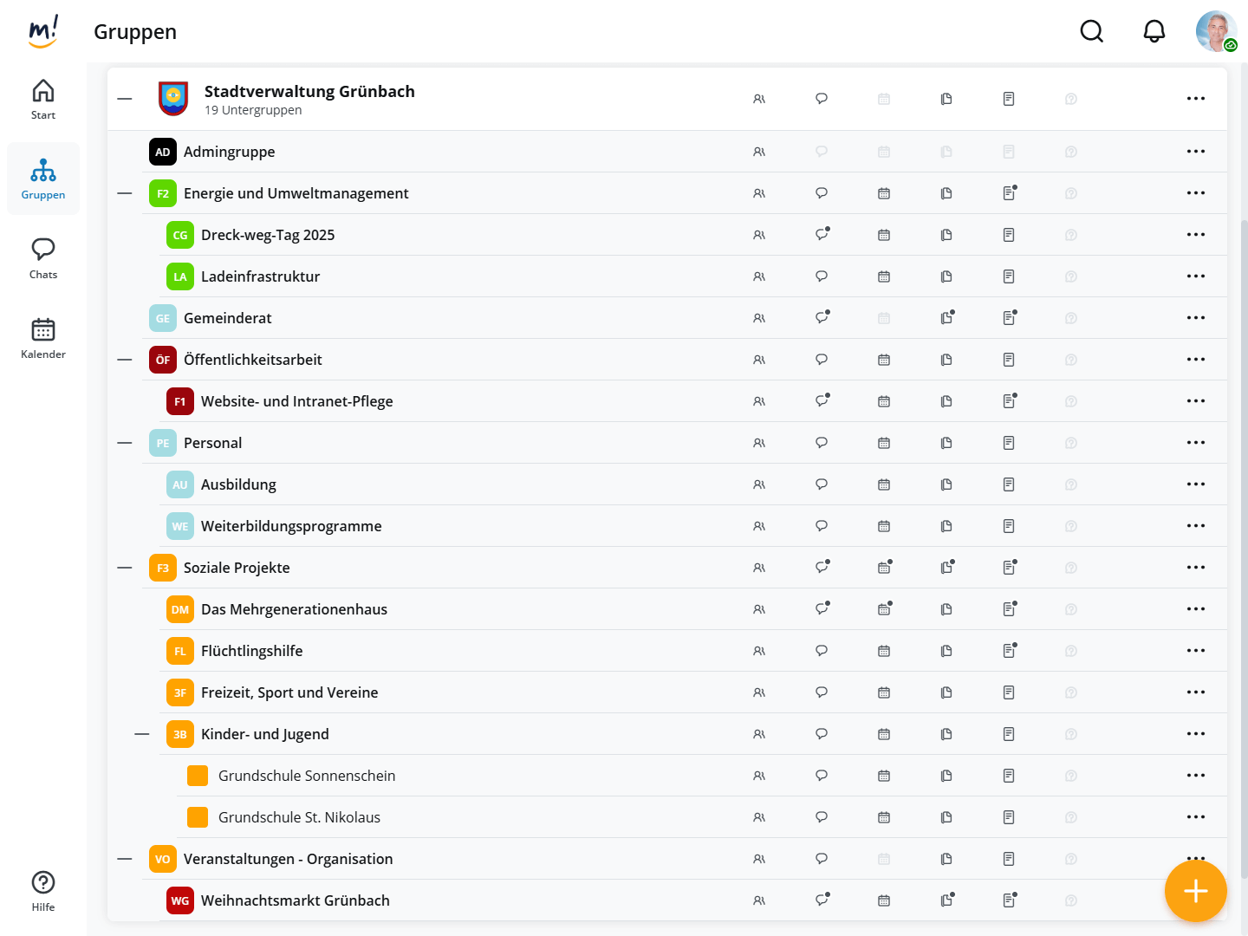The width and height of the screenshot is (1248, 936).
Task: Open the Kalender section in sidebar
Action: [43, 338]
